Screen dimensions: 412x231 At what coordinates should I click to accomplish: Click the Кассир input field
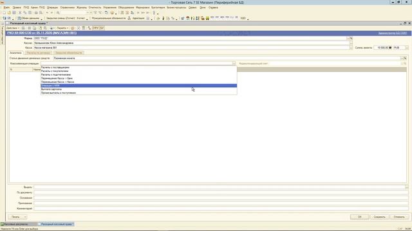[x=191, y=43]
